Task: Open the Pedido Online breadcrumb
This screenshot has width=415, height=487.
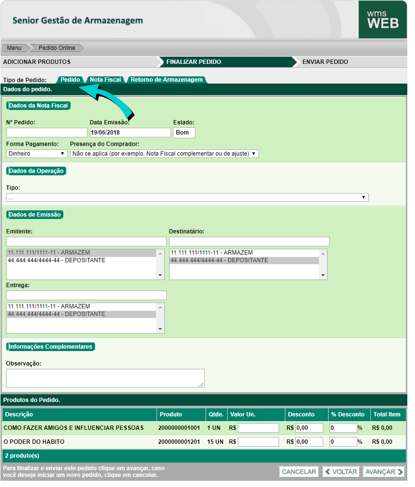Action: pos(57,48)
